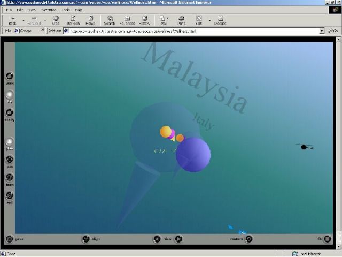This screenshot has width=342, height=257.
Task: Click the Go button
Action: [333, 31]
